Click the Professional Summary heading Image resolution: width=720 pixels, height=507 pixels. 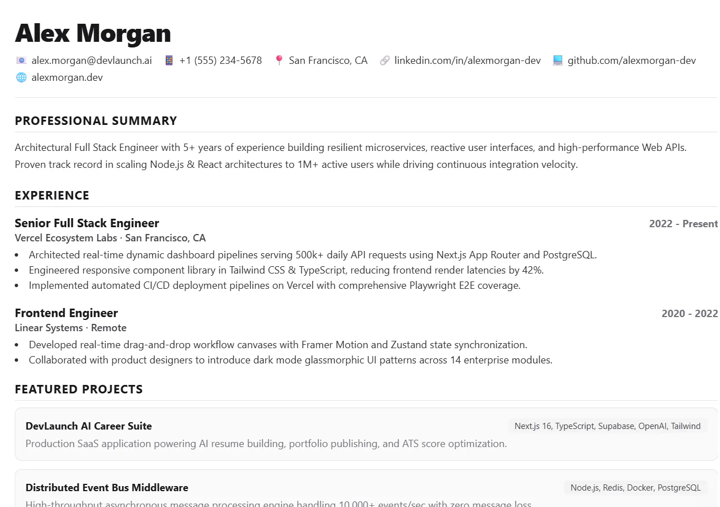click(x=96, y=121)
